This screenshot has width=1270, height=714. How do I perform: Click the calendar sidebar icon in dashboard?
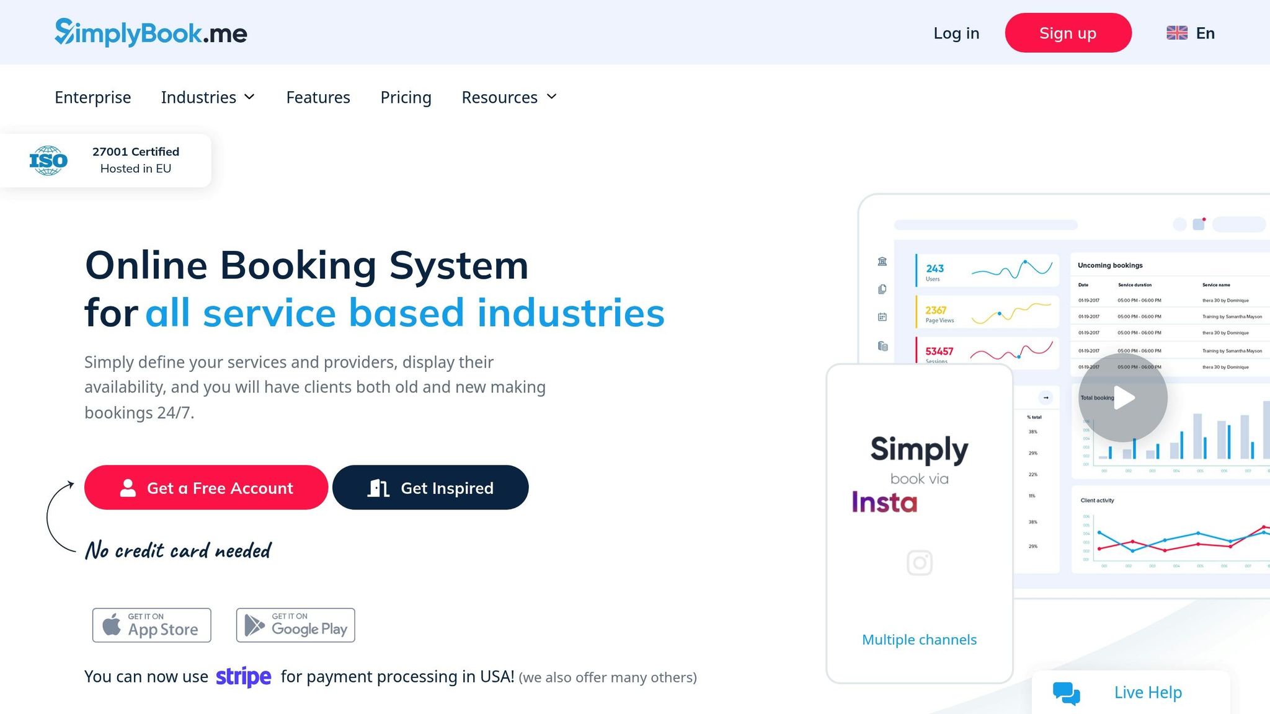pyautogui.click(x=882, y=317)
